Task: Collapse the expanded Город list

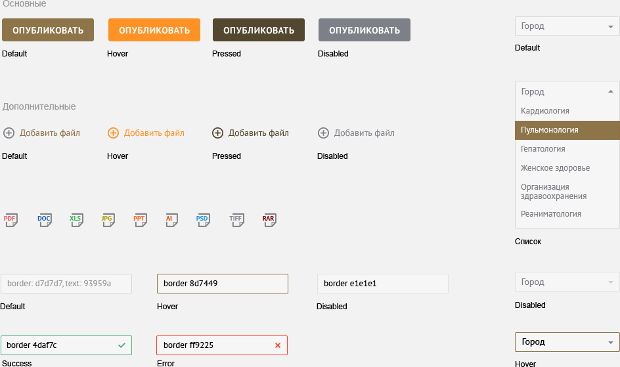Action: [567, 92]
